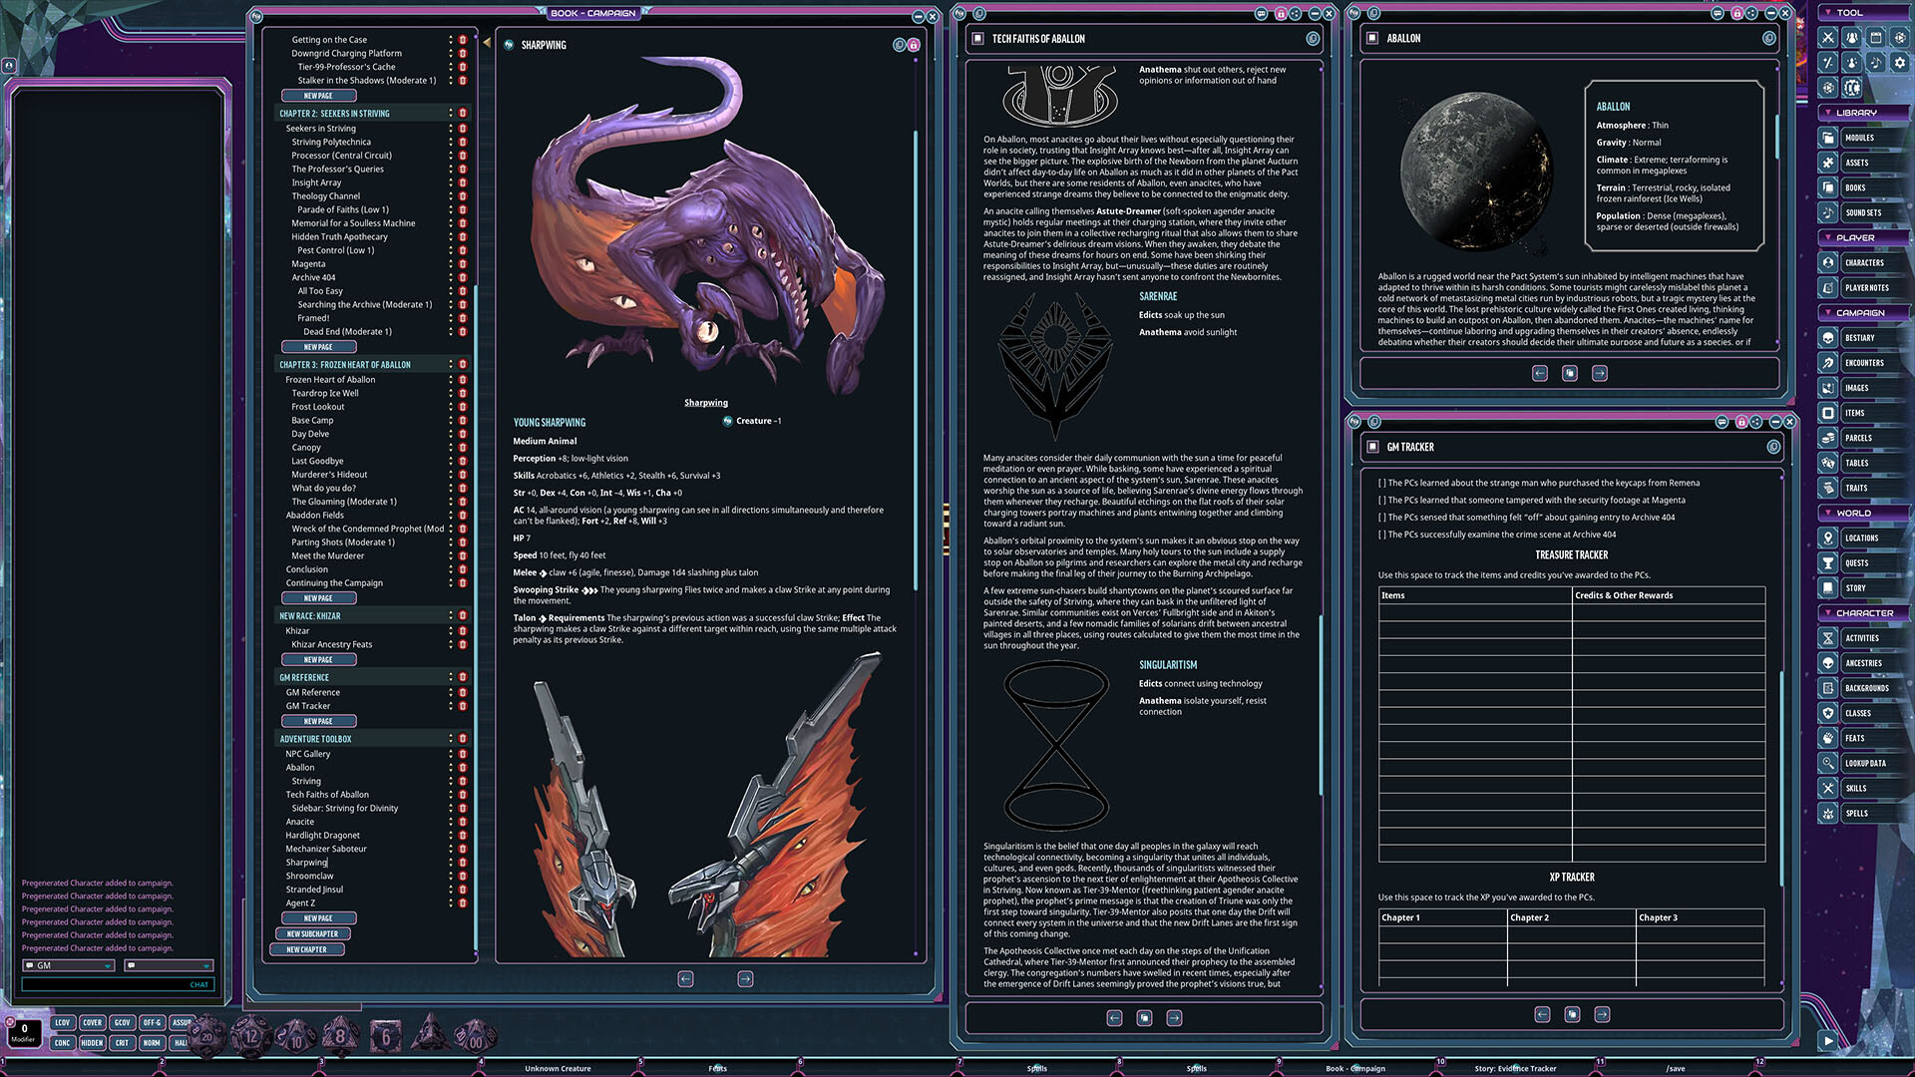This screenshot has width=1915, height=1077.
Task: Open the Sound Sets music icon
Action: (x=1828, y=212)
